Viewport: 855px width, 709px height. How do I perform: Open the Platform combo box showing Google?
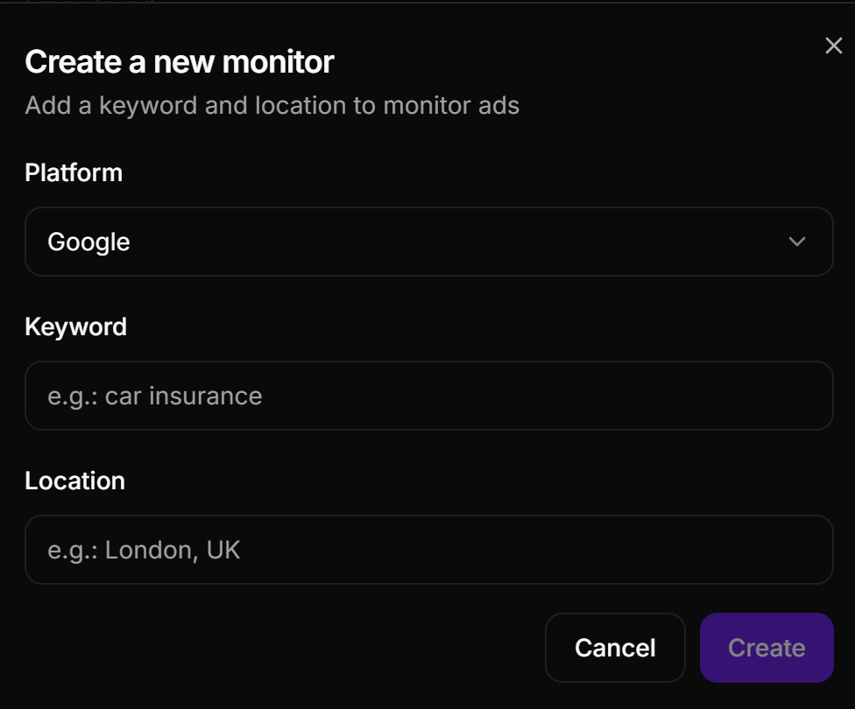(428, 242)
